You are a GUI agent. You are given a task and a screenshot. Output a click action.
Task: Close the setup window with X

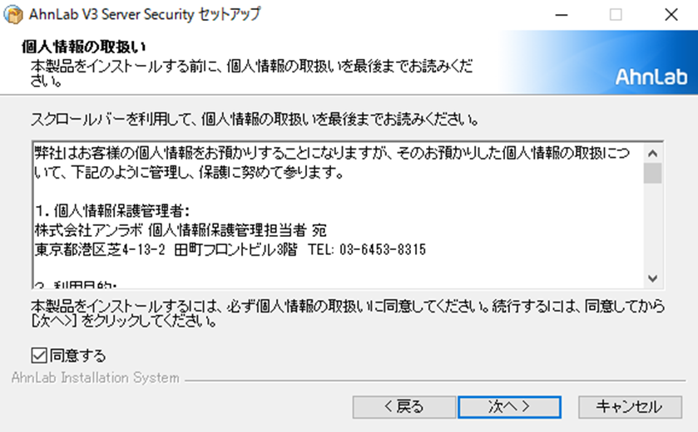(x=671, y=15)
